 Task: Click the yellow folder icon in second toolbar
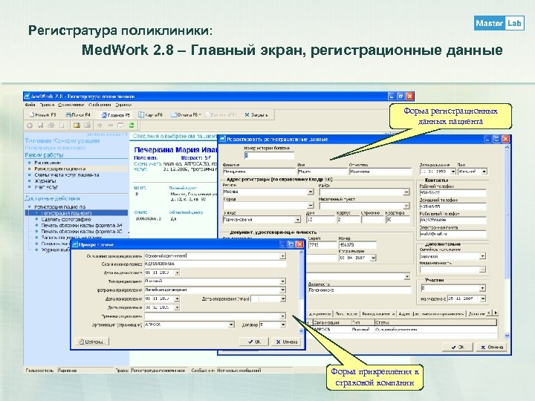point(77,125)
